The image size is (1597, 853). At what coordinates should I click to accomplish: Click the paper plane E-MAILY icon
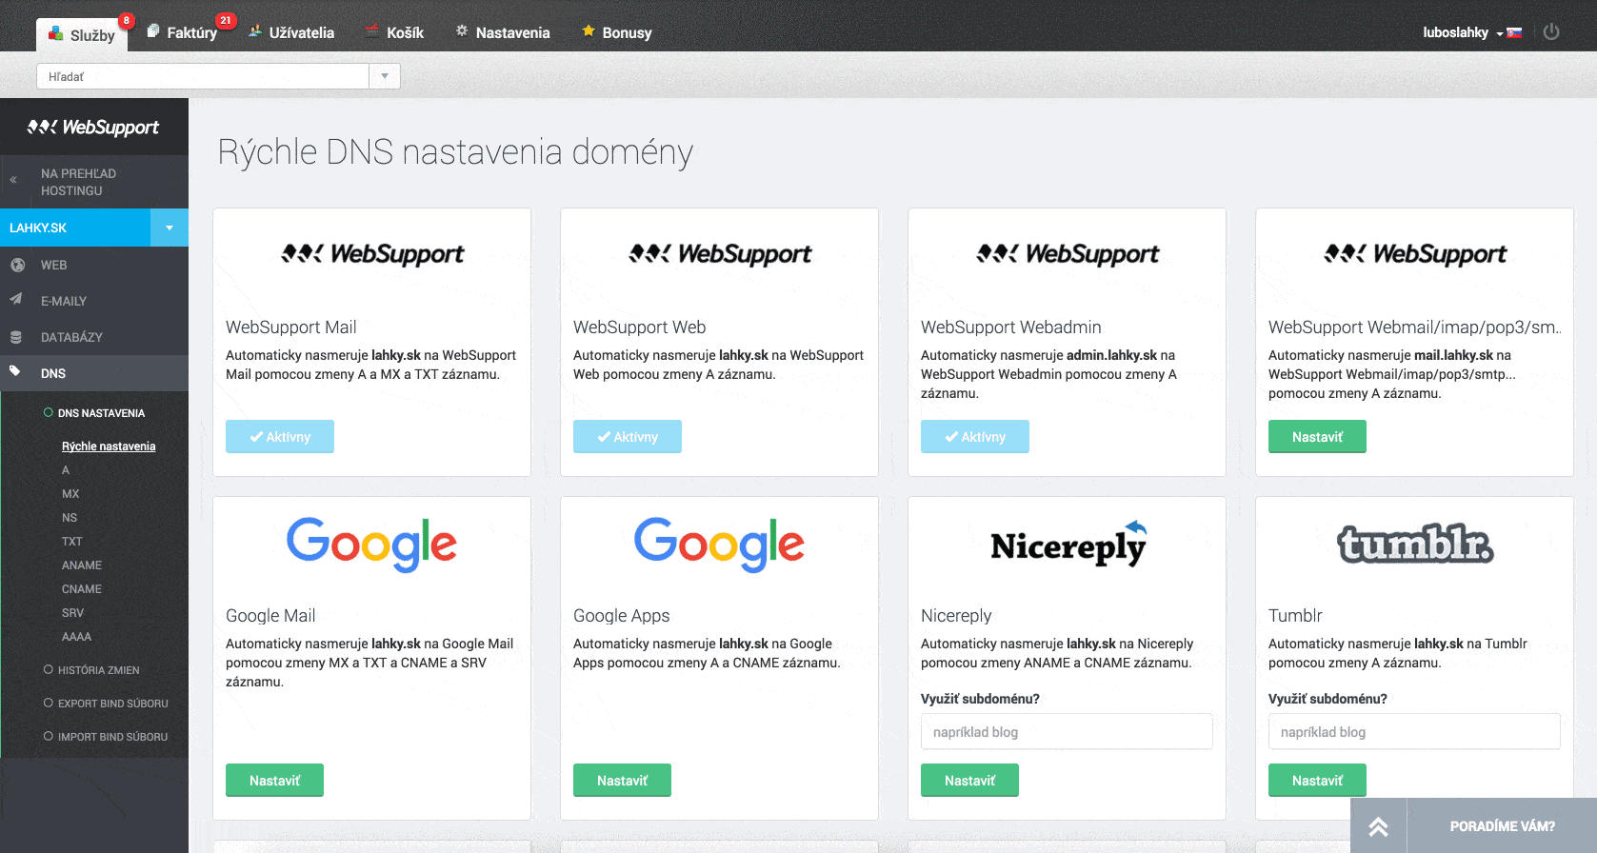tap(16, 299)
